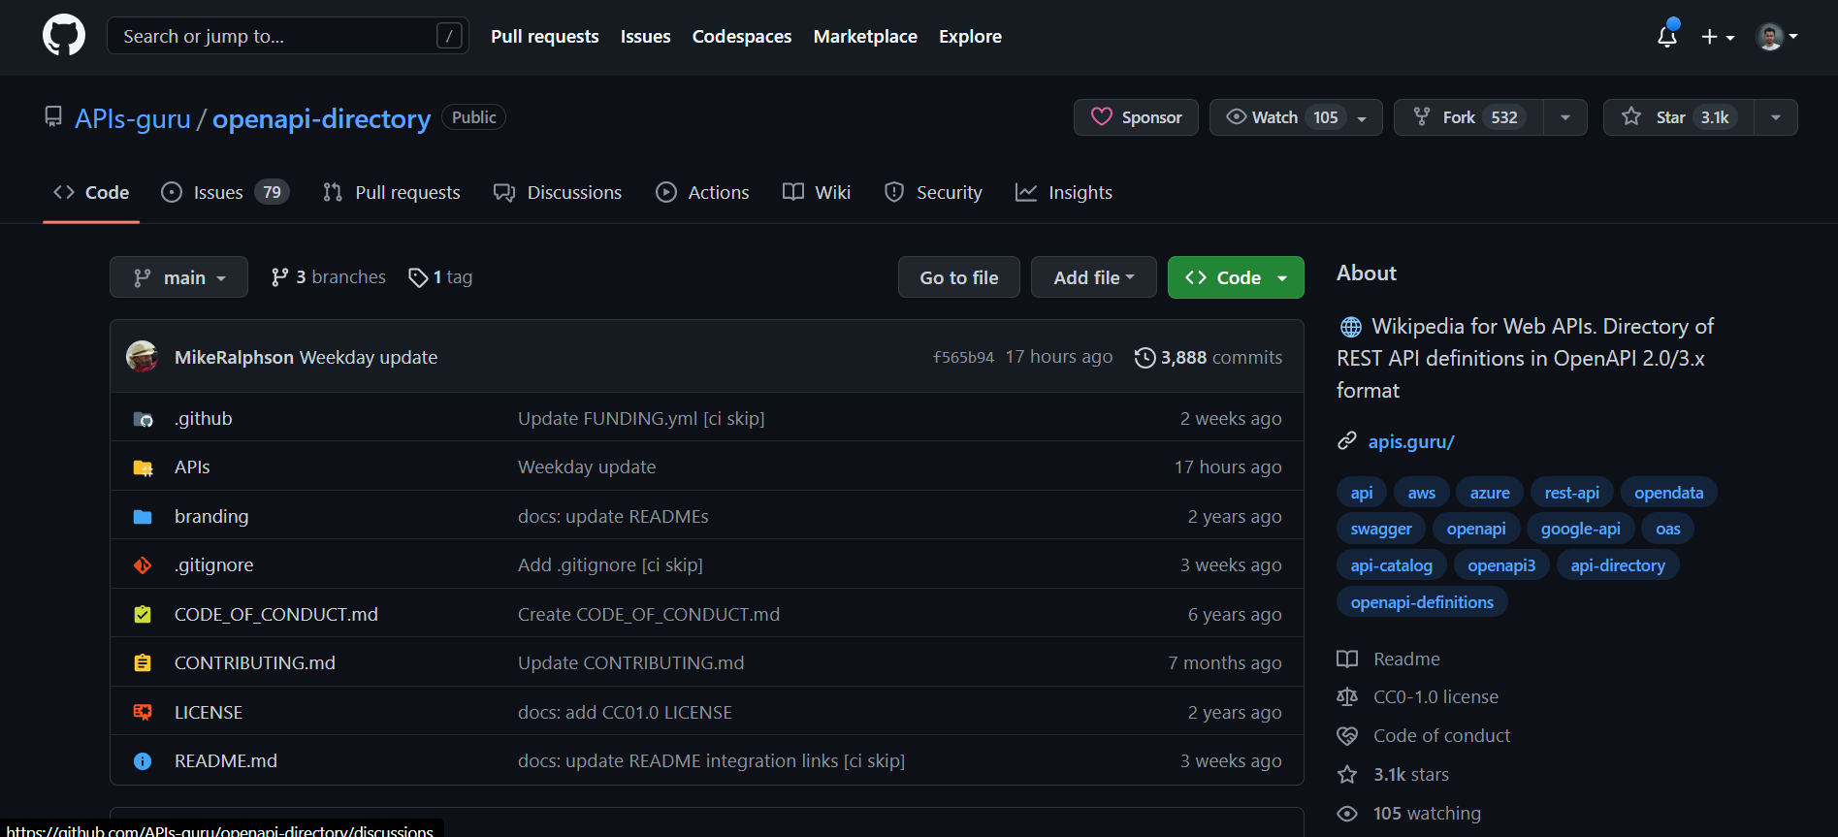Click the license scales icon

tap(1347, 697)
